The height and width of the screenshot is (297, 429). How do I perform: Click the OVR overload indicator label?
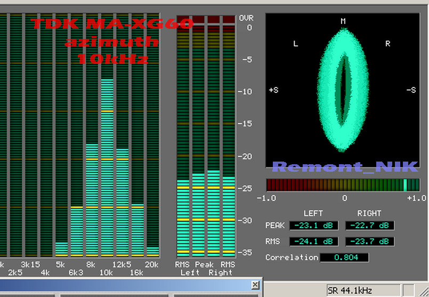tap(246, 18)
